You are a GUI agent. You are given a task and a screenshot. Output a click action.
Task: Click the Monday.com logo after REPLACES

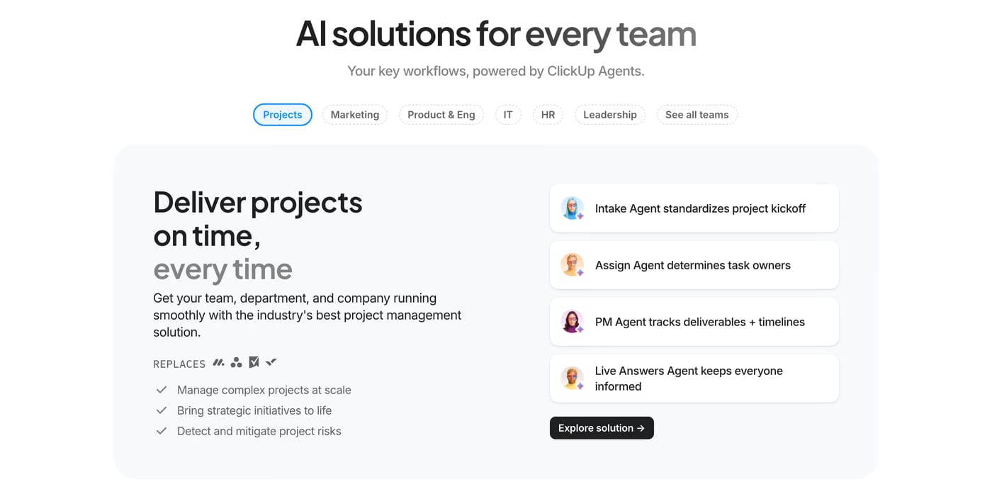pyautogui.click(x=218, y=362)
